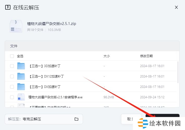Check the 【三选一】DX12加速补丁 checkbox

pyautogui.click(x=12, y=76)
